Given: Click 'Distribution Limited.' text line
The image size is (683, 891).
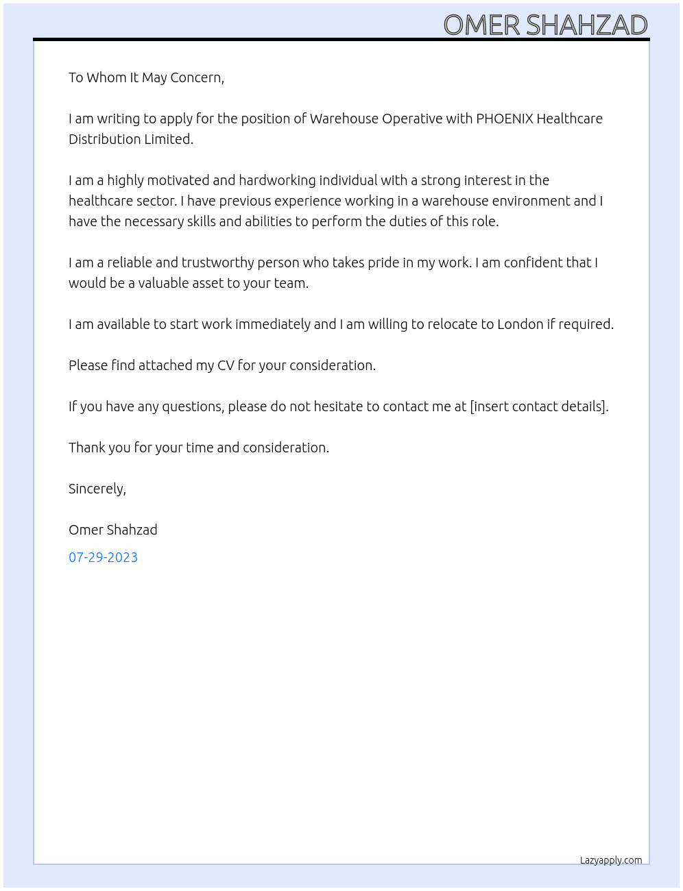Looking at the screenshot, I should pos(131,139).
